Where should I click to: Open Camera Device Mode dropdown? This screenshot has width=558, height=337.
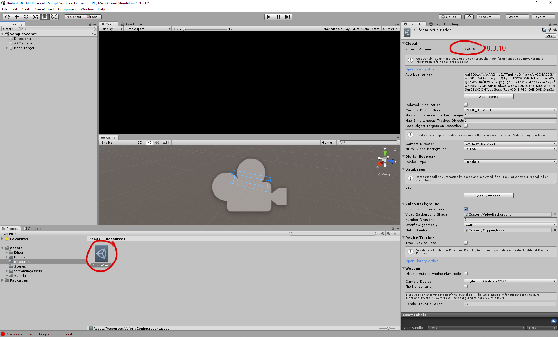point(510,110)
